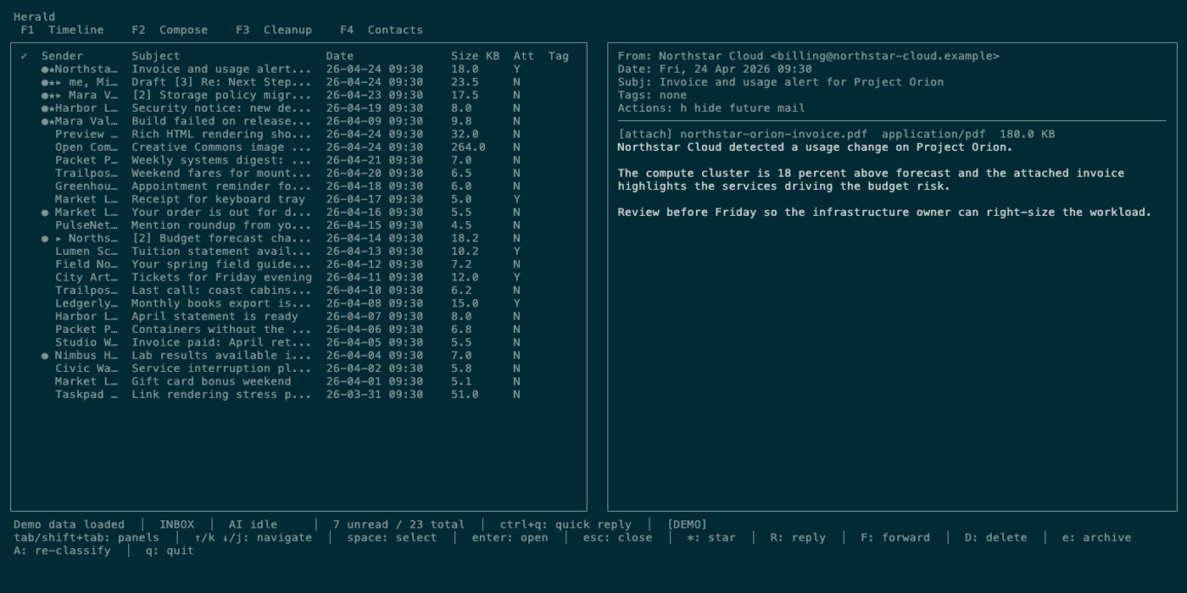The height and width of the screenshot is (593, 1187).
Task: Click the star on the 'Draft [3] Re: Next Step' row
Action: (x=52, y=82)
